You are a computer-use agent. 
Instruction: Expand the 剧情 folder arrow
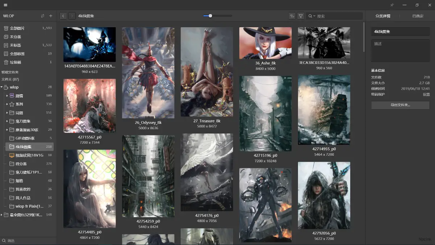coord(7,96)
